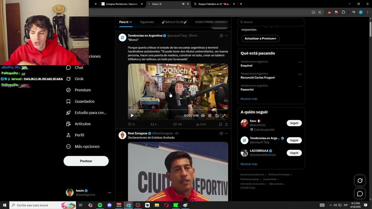The width and height of the screenshot is (372, 209).
Task: Open Kick app from the taskbar
Action: point(176,205)
